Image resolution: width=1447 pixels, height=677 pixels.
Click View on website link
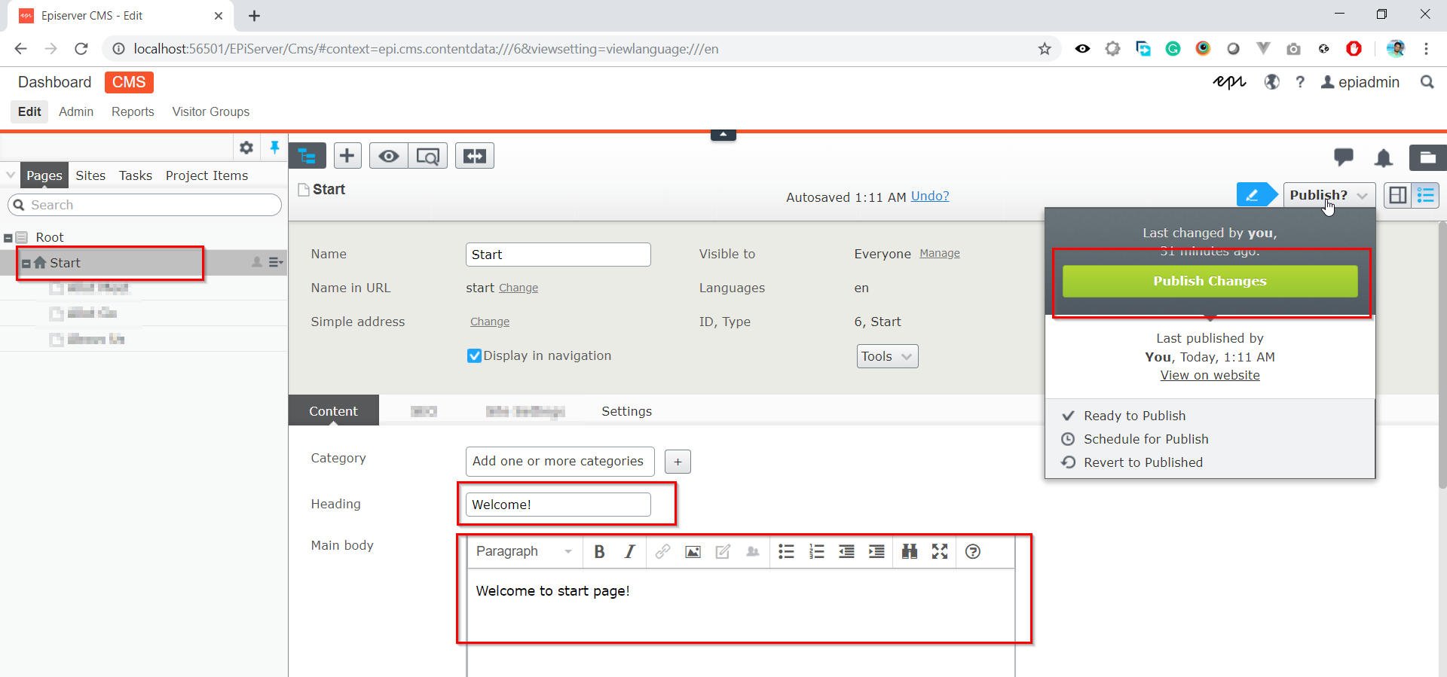click(1210, 375)
